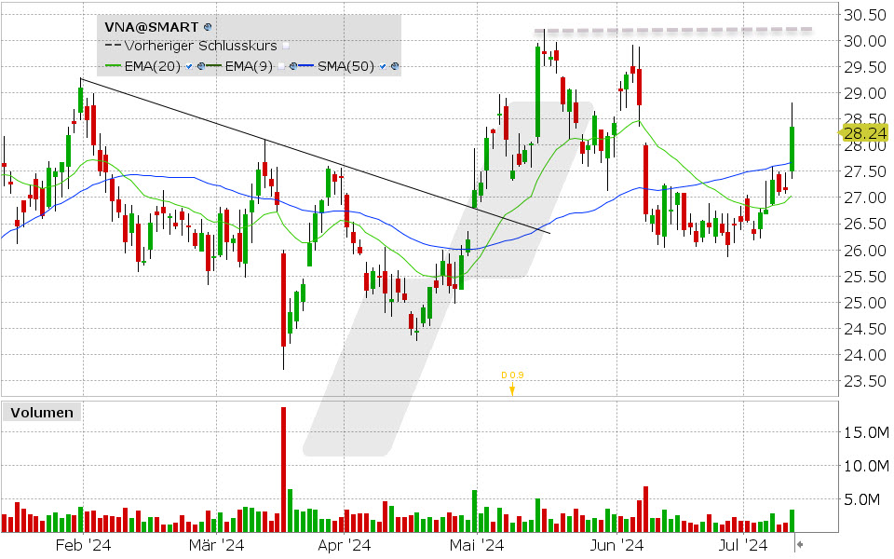The width and height of the screenshot is (894, 559).
Task: Click the 30.00 price axis value
Action: coord(865,41)
